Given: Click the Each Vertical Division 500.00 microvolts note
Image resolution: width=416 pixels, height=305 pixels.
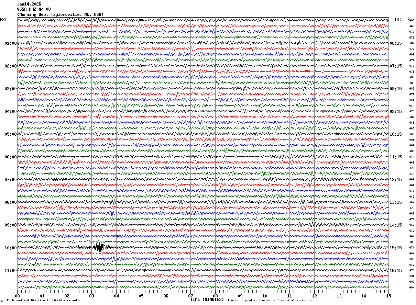Looking at the screenshot, I should click(44, 300).
